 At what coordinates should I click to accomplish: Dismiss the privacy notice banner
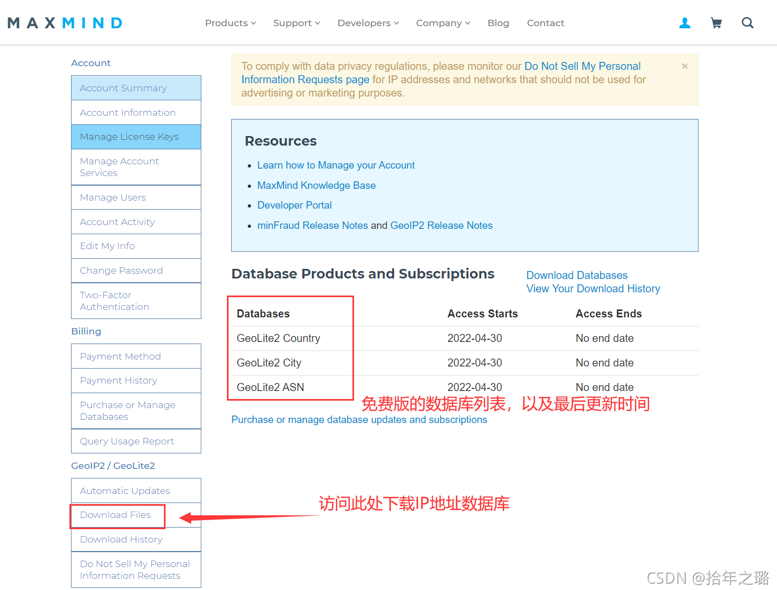click(685, 66)
